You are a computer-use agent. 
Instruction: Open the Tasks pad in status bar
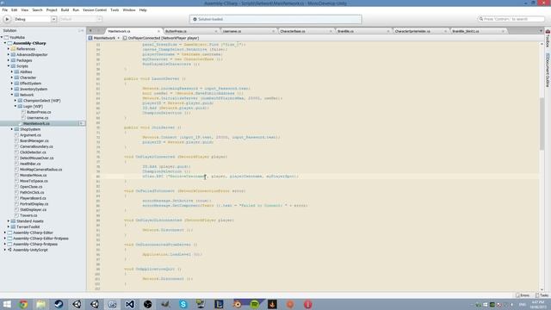542,295
